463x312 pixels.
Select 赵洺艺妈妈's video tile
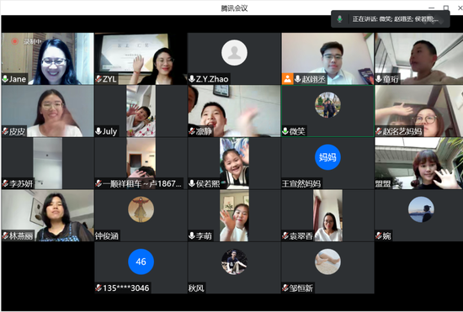pyautogui.click(x=418, y=111)
